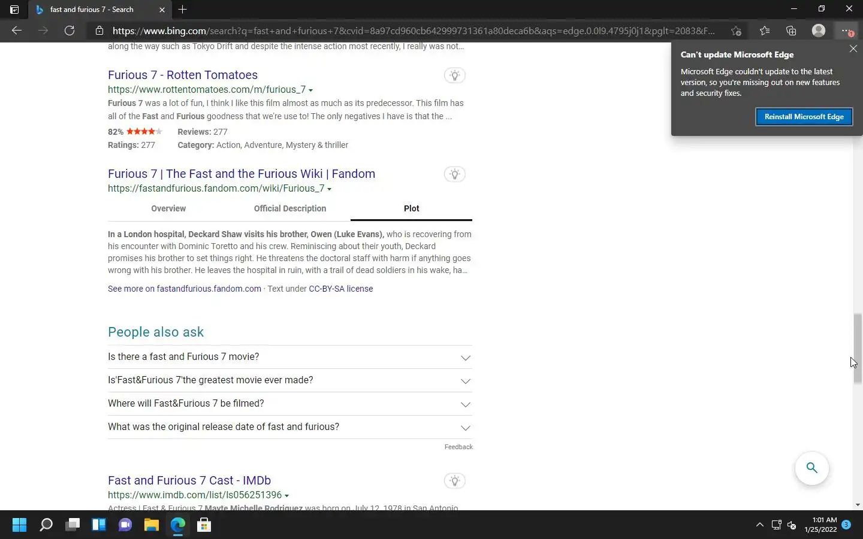Show hidden system tray icons
This screenshot has height=539, width=863.
point(760,525)
